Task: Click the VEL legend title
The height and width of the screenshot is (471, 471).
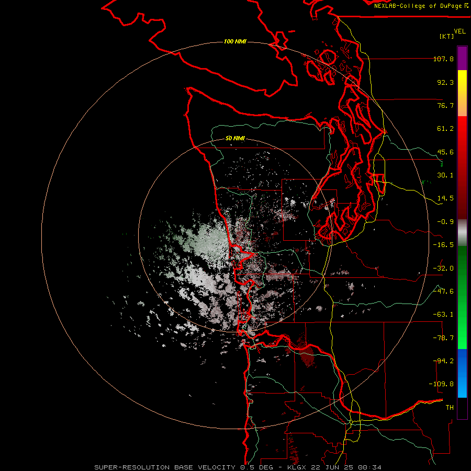Action: (x=459, y=31)
